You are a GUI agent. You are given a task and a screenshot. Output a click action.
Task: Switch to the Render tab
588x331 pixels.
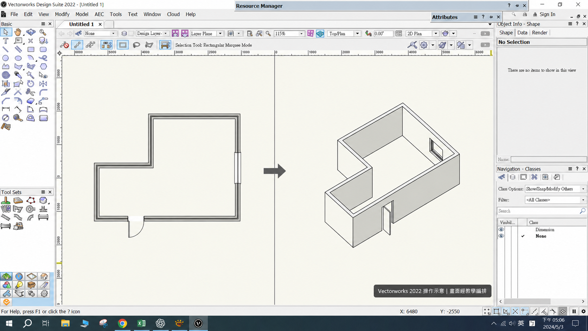(x=539, y=33)
